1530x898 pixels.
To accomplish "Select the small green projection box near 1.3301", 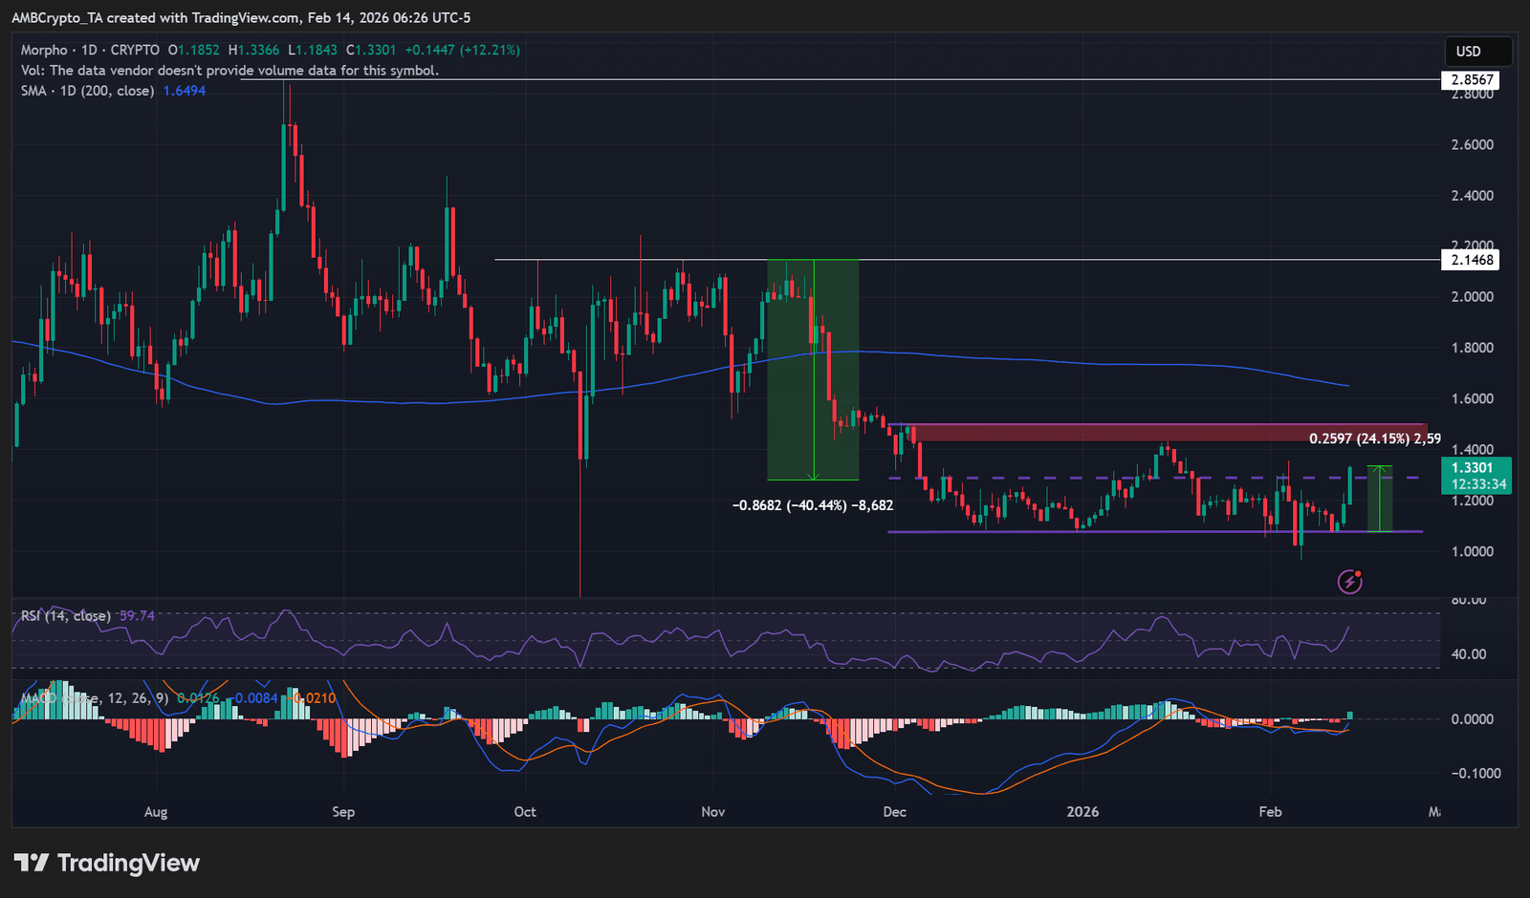I will click(1379, 499).
